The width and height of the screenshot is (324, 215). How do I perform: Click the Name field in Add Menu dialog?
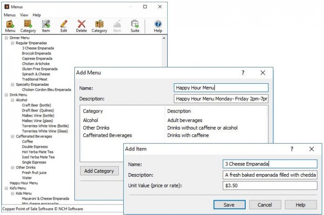(221, 88)
